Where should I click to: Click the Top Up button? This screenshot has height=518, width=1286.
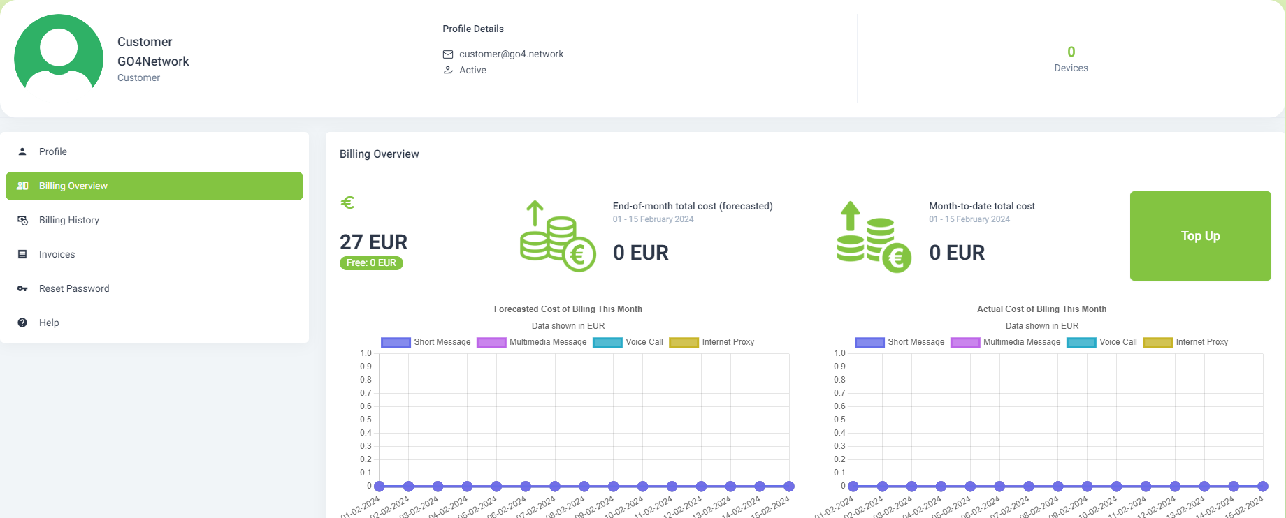coord(1201,236)
